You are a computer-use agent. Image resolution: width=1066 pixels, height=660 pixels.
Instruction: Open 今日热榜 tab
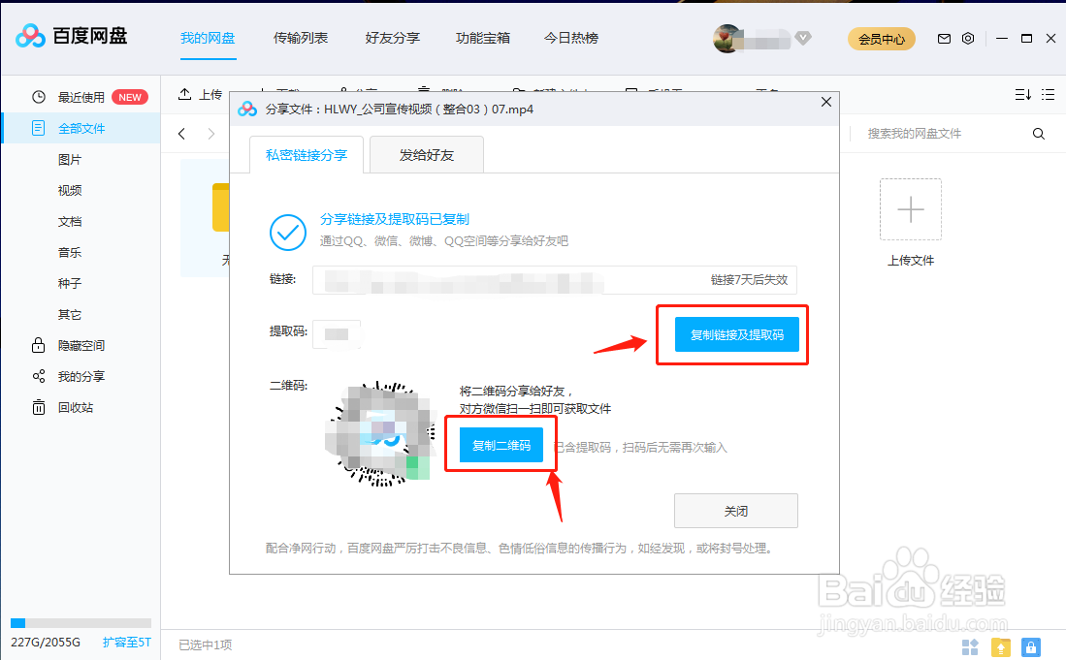[x=571, y=38]
